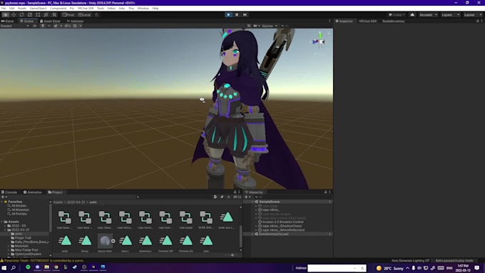Open the Layers dropdown
This screenshot has width=485, height=273.
450,14
